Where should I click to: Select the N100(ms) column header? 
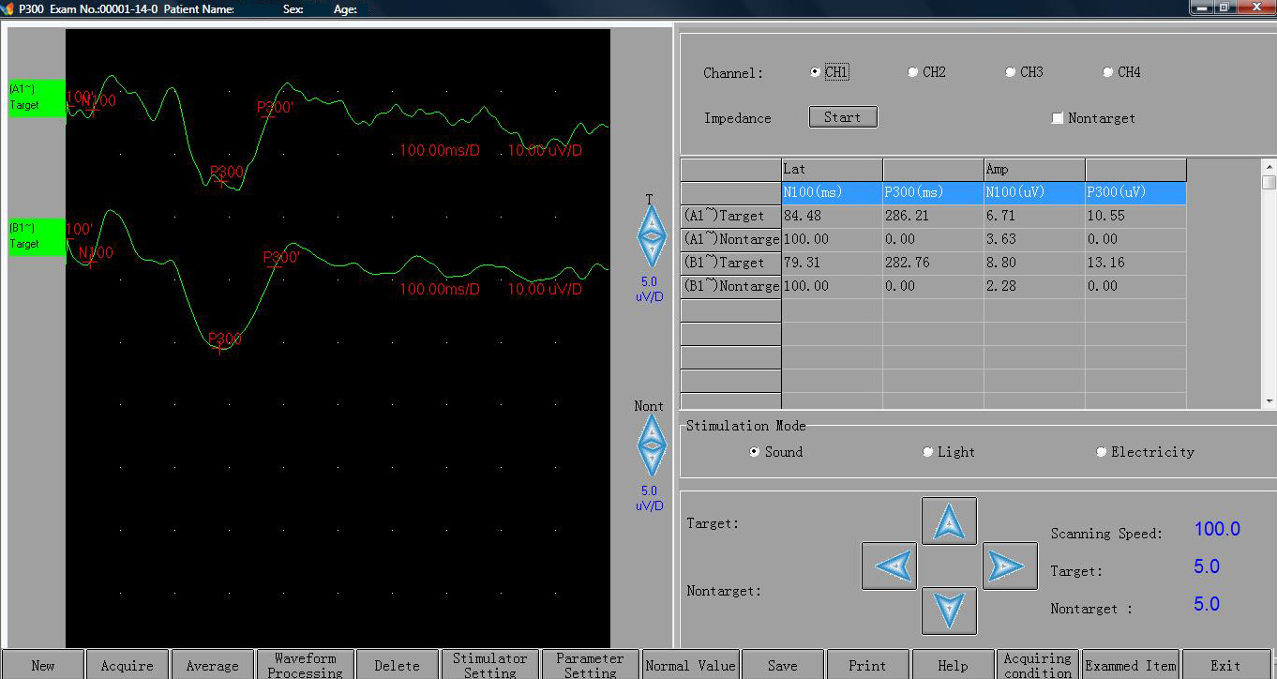(x=833, y=192)
